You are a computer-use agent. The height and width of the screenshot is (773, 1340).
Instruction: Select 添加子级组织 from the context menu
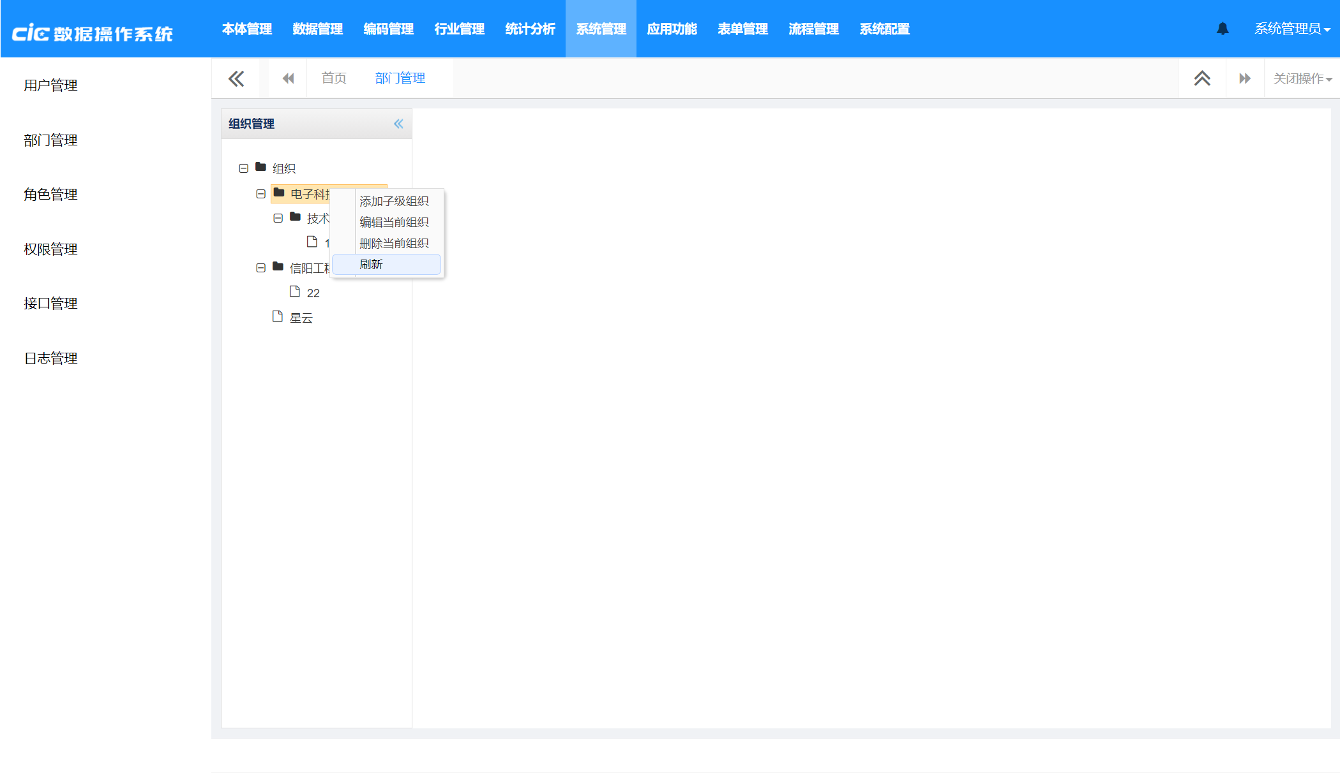[394, 201]
